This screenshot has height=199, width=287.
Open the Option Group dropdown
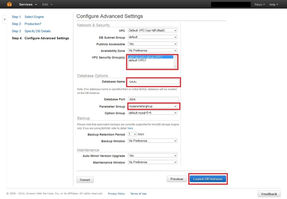tap(152, 113)
